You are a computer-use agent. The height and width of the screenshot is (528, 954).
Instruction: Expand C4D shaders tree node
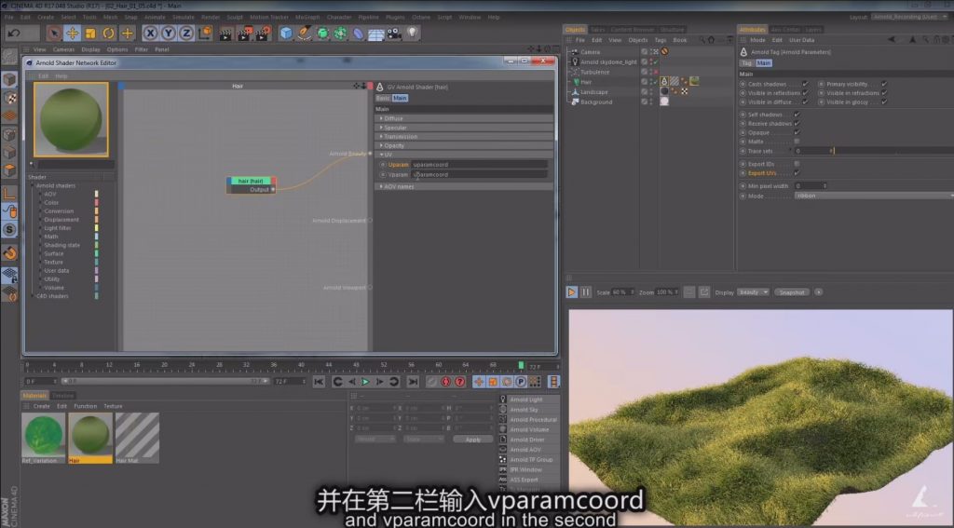click(33, 296)
